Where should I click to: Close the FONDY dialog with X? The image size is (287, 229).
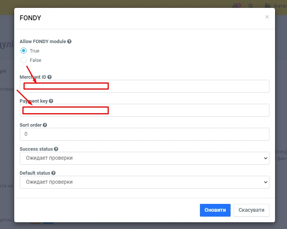(267, 17)
